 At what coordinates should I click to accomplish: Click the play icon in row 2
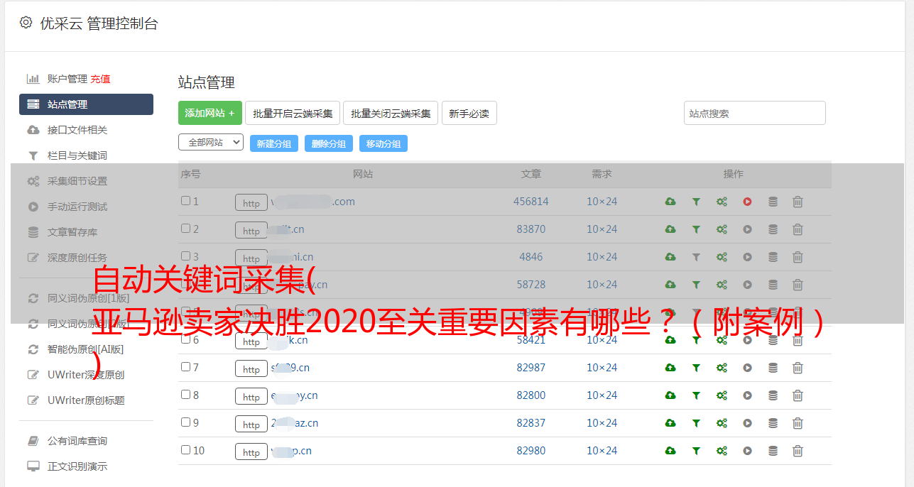tap(747, 229)
